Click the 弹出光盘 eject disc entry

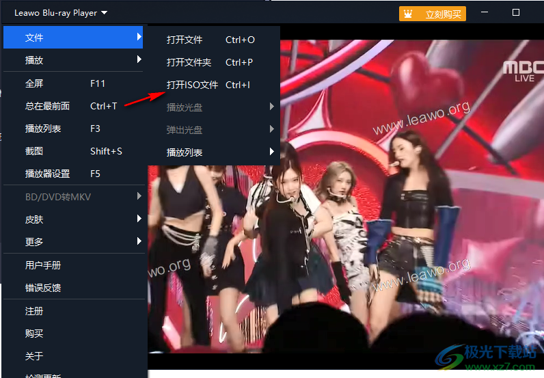tap(214, 130)
